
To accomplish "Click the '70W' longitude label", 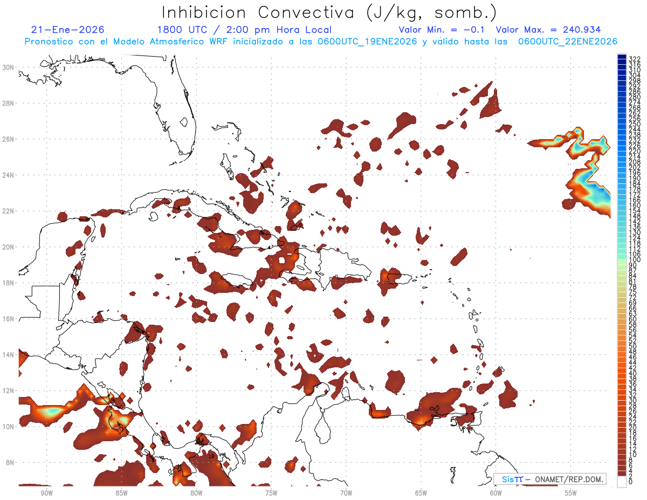I will tap(346, 493).
